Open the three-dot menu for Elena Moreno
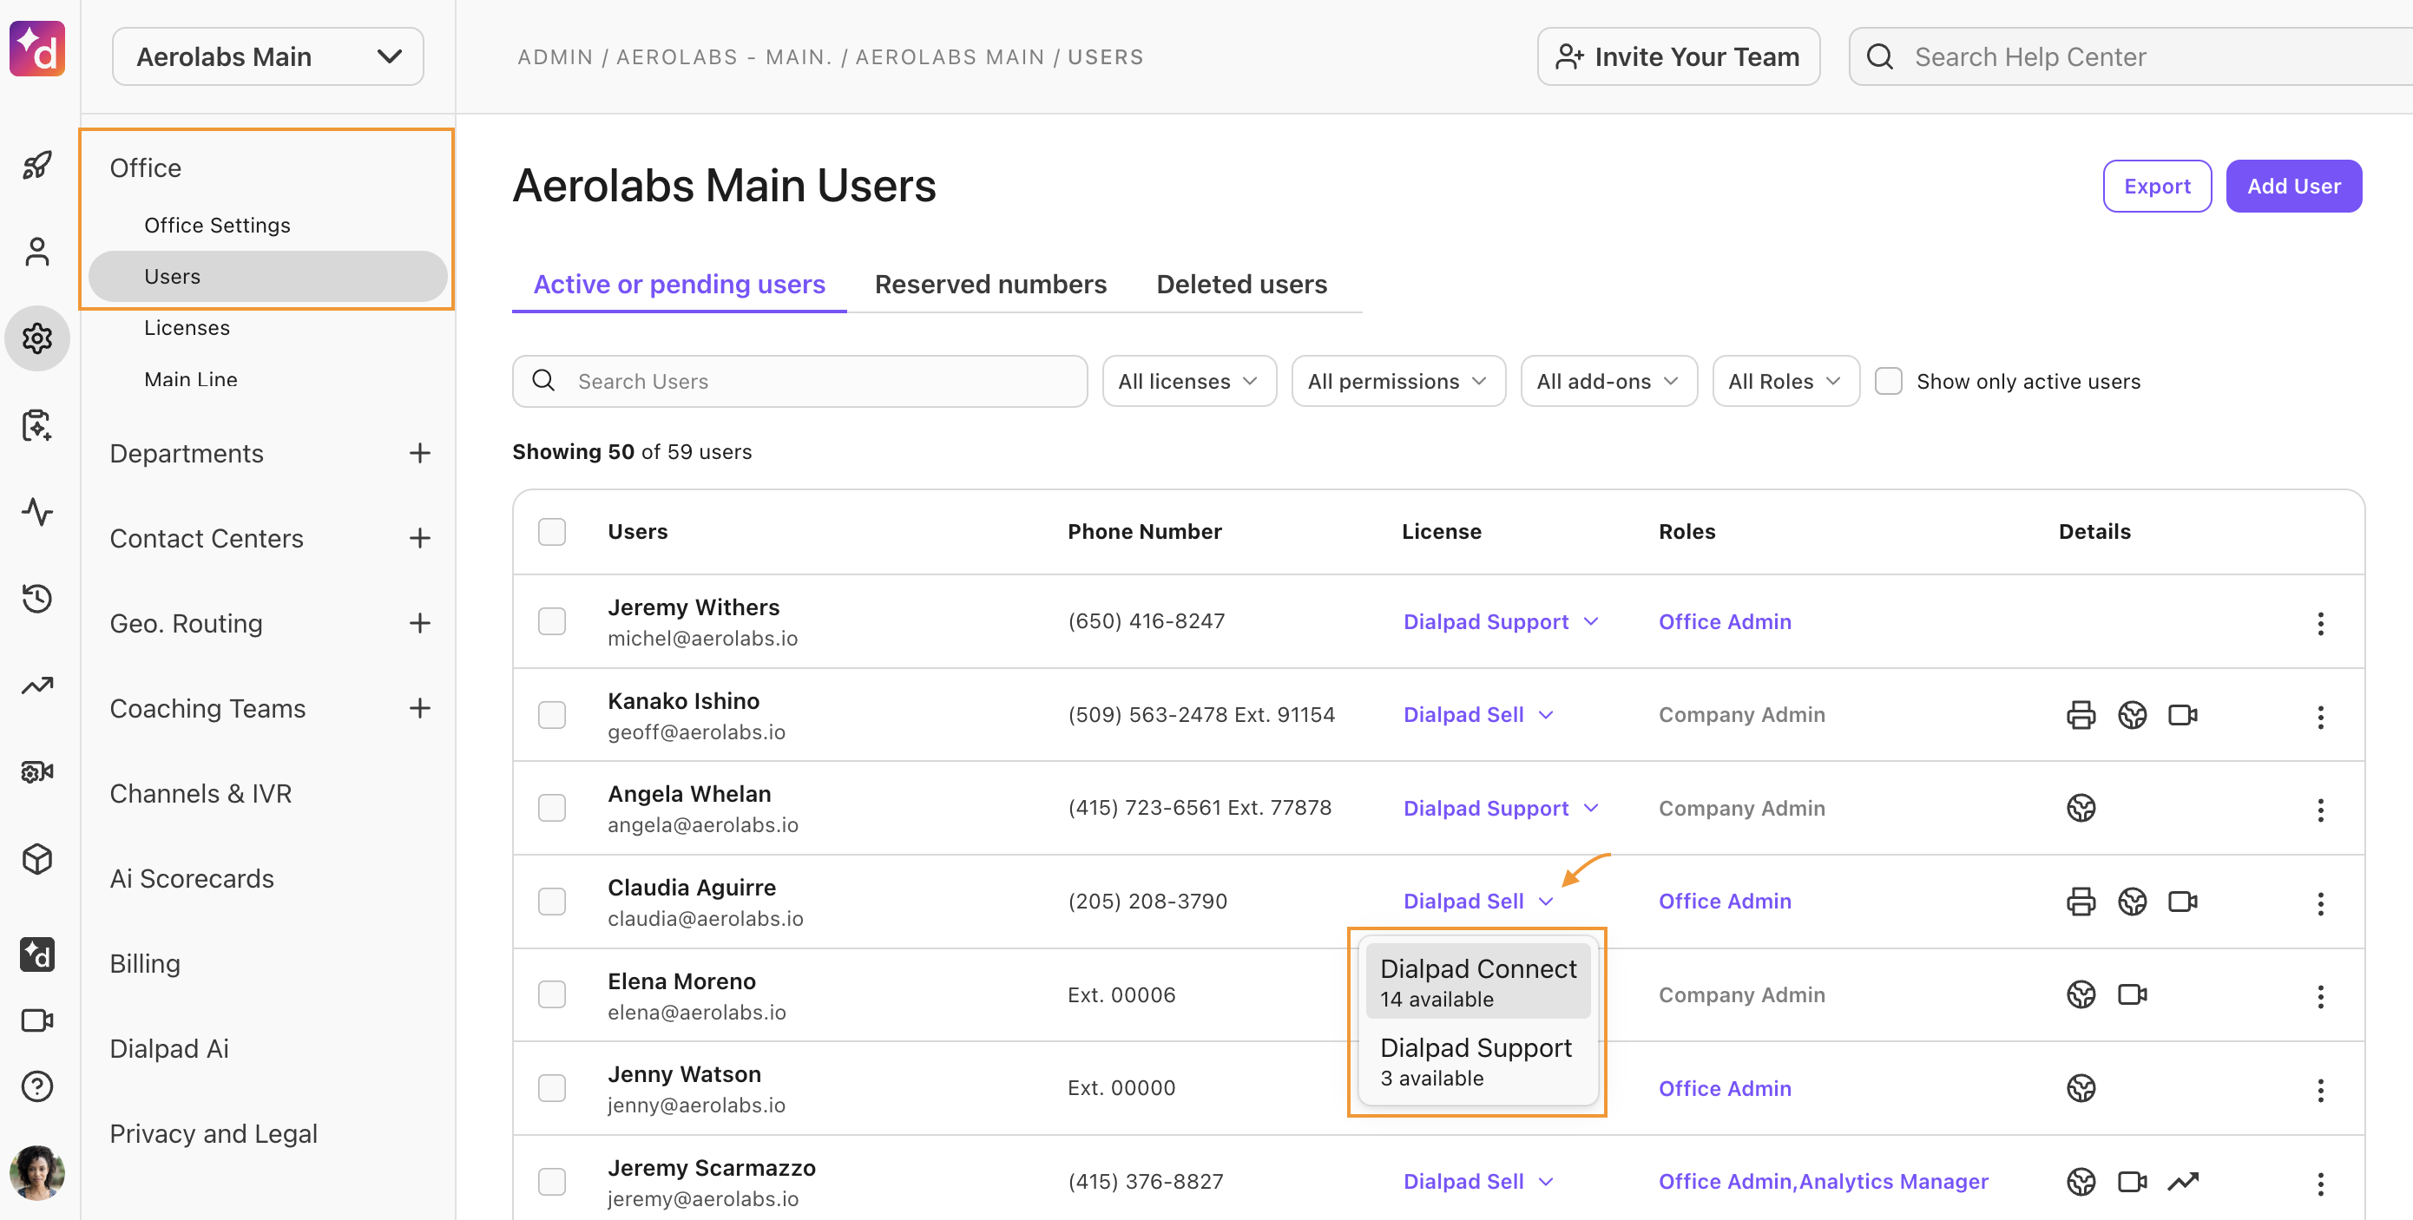The width and height of the screenshot is (2413, 1220). pyautogui.click(x=2320, y=995)
